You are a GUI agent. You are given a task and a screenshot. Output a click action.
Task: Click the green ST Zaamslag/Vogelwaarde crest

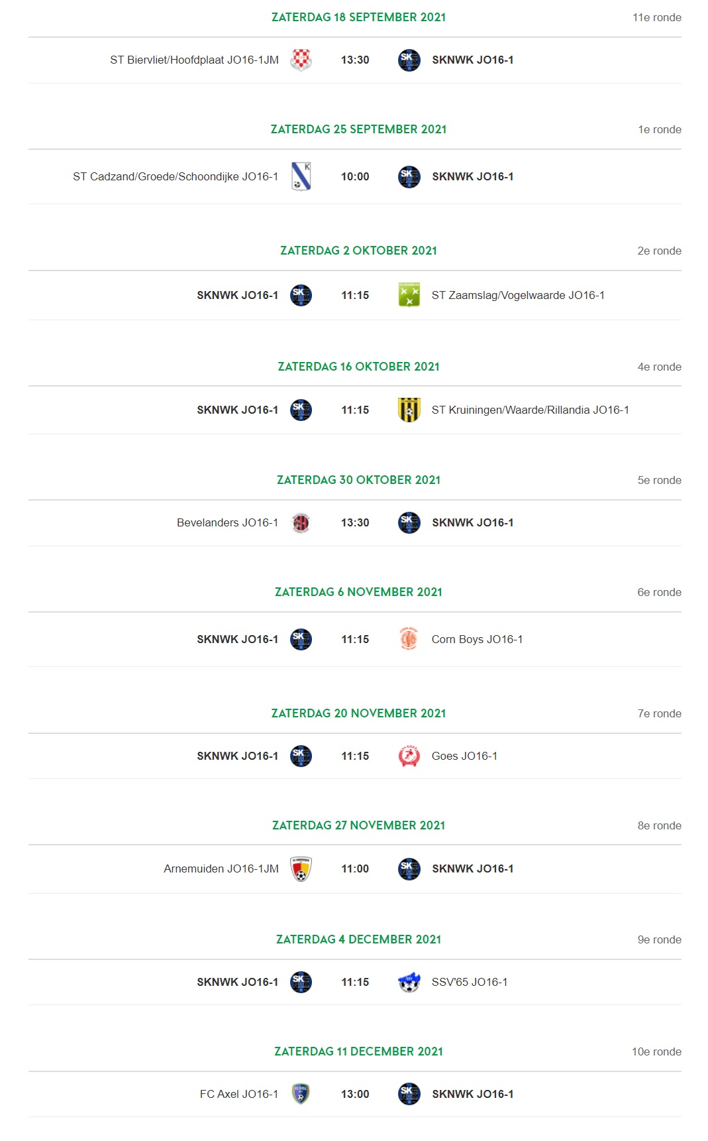pos(409,295)
